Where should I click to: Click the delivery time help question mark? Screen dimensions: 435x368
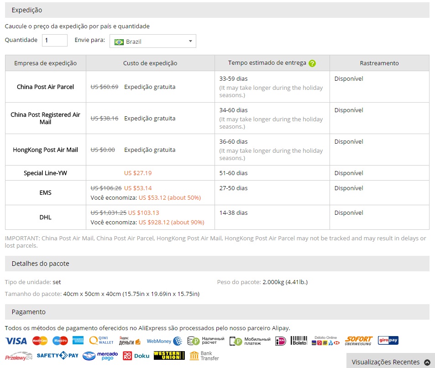click(312, 63)
